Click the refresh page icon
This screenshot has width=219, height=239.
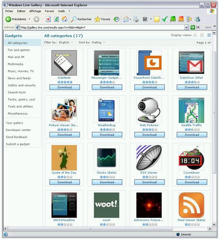point(57,19)
